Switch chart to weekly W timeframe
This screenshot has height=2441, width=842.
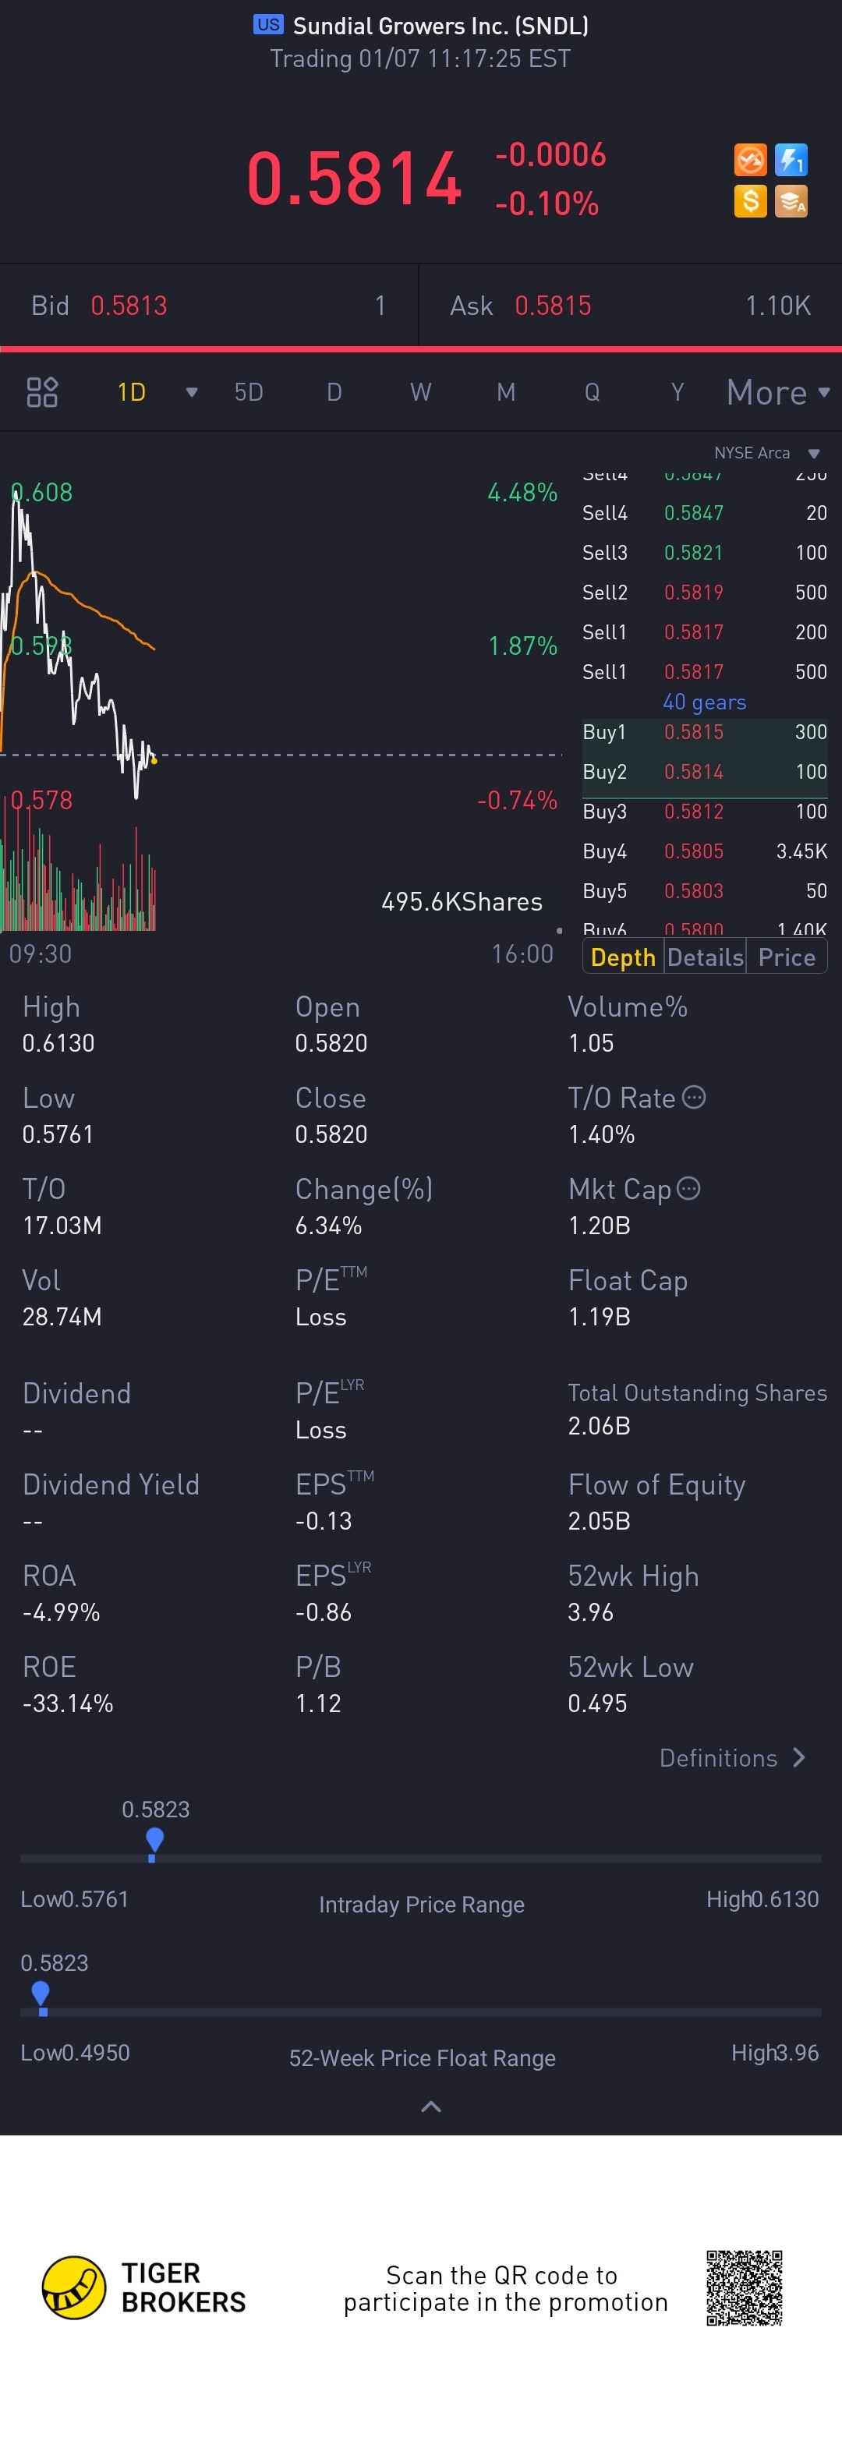coord(420,392)
